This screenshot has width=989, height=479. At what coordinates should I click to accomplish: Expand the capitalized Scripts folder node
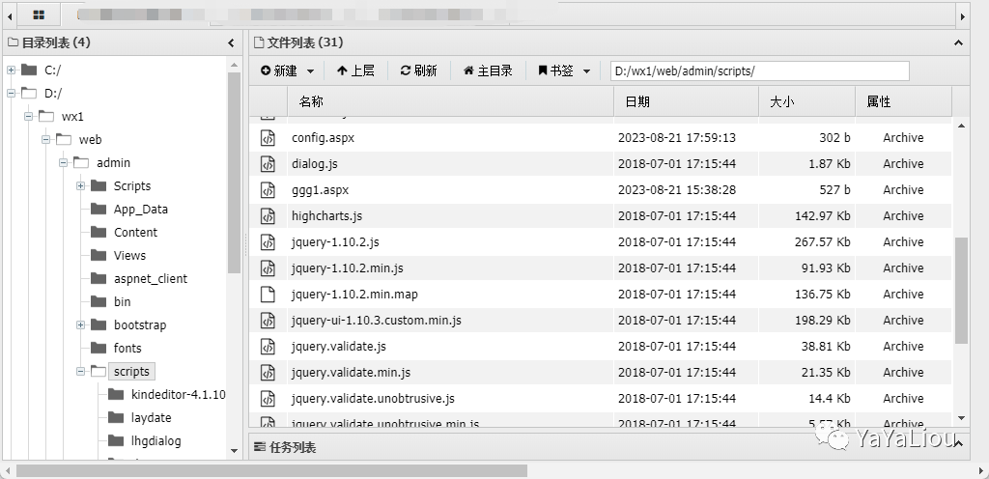[81, 186]
